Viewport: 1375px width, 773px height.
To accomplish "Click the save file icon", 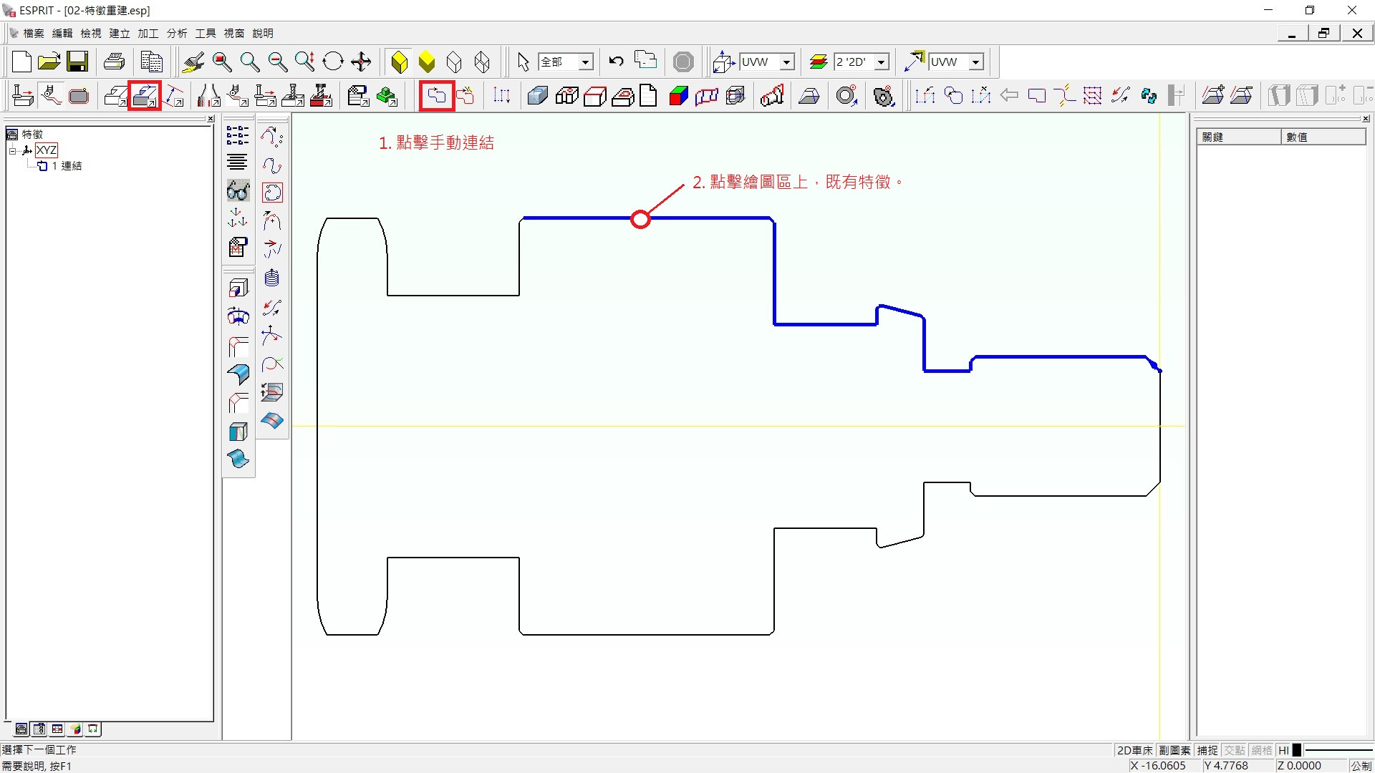I will pos(77,62).
